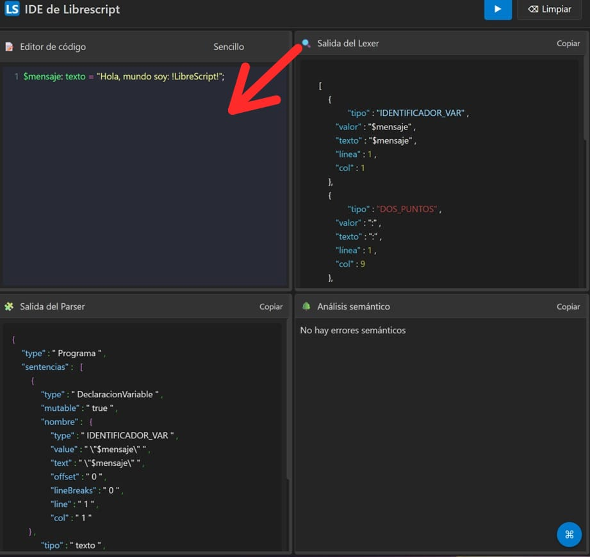
Task: Click the "No hay errores semánticos" message
Action: point(353,330)
